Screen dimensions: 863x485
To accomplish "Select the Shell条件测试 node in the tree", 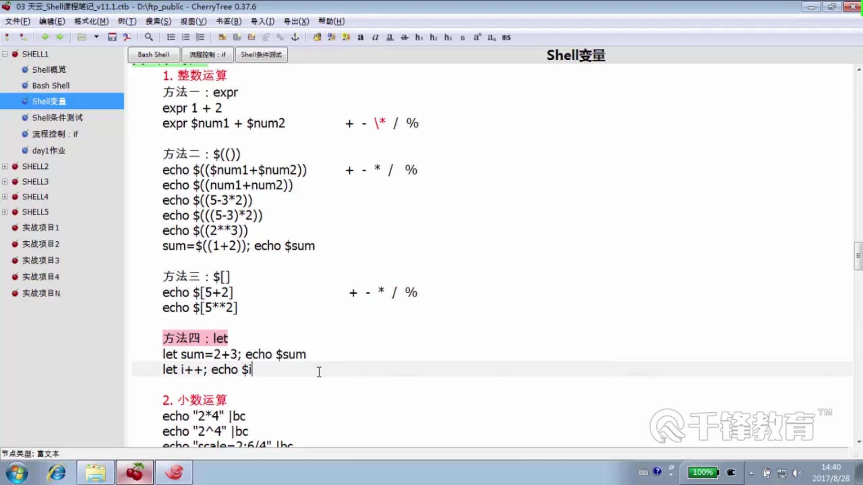I will tap(57, 118).
